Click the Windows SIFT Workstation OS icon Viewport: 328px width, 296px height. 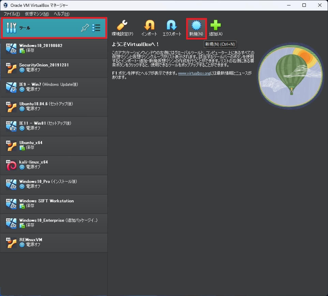(x=11, y=204)
